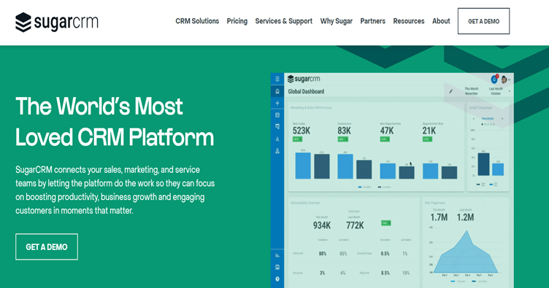Open the About menu
Viewport: 549px width, 288px height.
pos(441,21)
